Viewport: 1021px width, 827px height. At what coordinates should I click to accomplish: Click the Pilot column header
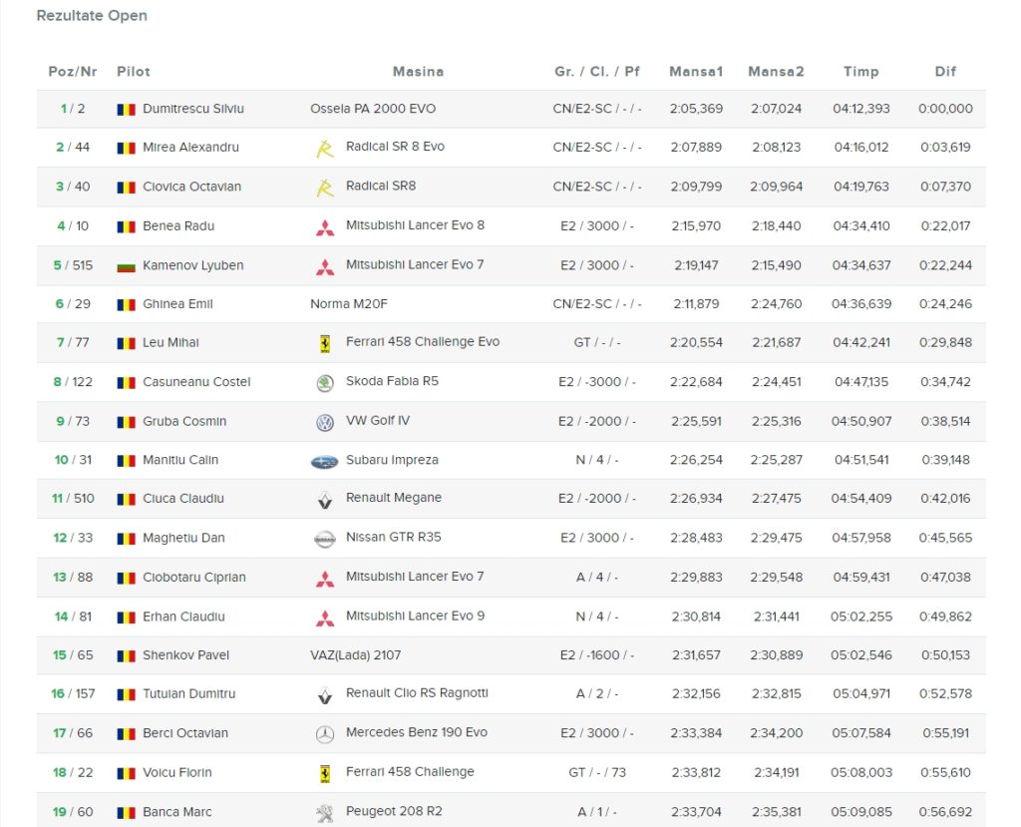134,72
